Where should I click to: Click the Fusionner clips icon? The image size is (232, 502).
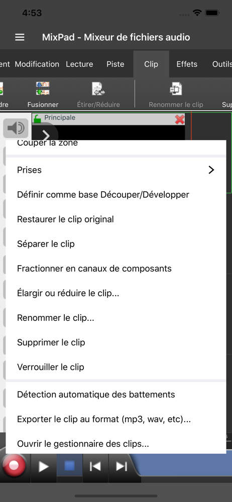pos(43,89)
